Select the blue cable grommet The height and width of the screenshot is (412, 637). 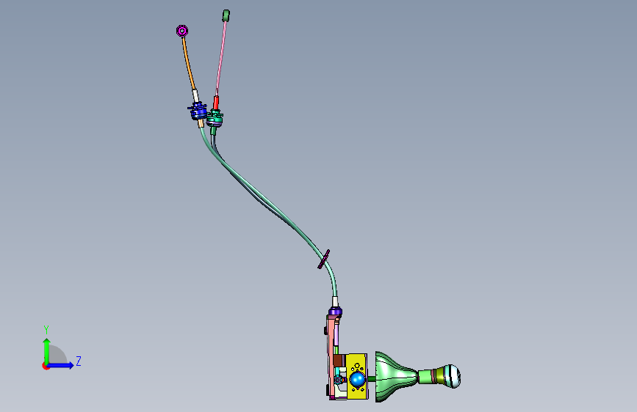click(198, 111)
